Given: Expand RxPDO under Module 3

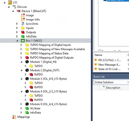Looking at the screenshot, I should pyautogui.click(x=26, y=87).
